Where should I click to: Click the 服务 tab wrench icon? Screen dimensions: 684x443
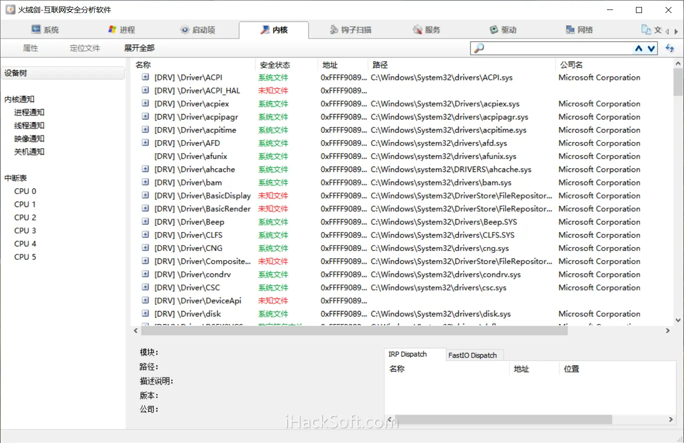tap(418, 30)
